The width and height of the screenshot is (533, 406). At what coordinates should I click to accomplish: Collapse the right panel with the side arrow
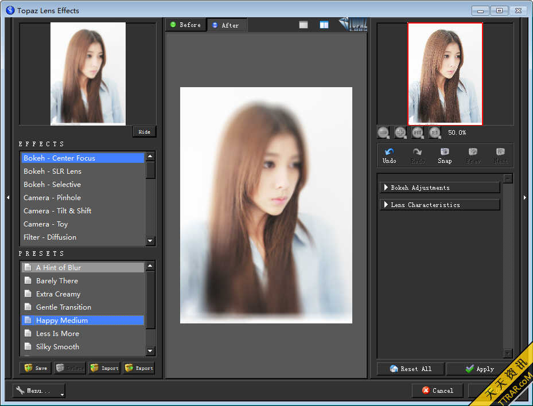pyautogui.click(x=524, y=197)
